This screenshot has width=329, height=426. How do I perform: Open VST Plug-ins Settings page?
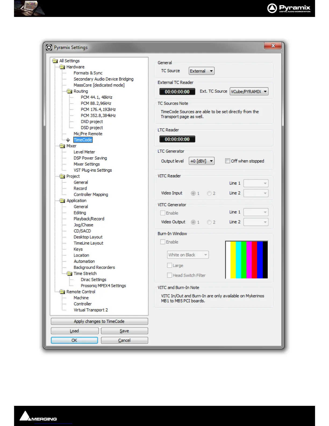(93, 170)
